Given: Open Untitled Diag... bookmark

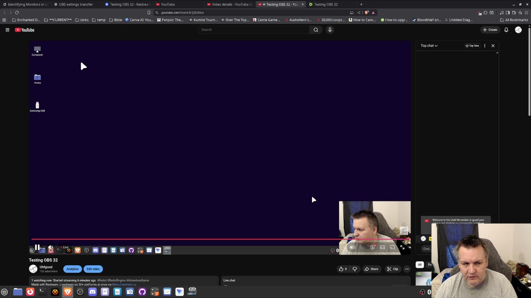Looking at the screenshot, I should [x=458, y=20].
